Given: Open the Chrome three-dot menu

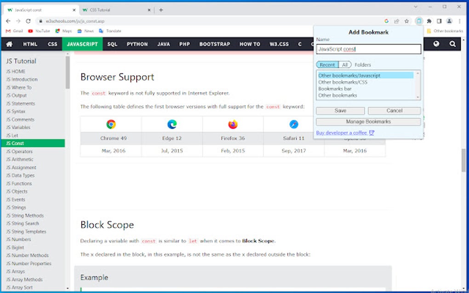Looking at the screenshot, I should (459, 21).
